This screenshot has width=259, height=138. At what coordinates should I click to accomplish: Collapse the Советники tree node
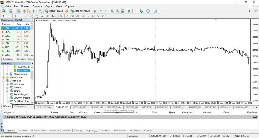(x=4, y=81)
